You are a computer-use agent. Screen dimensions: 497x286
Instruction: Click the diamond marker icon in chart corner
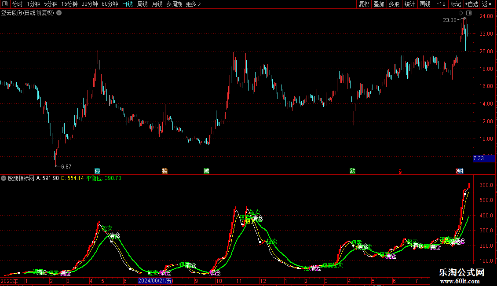460,13
